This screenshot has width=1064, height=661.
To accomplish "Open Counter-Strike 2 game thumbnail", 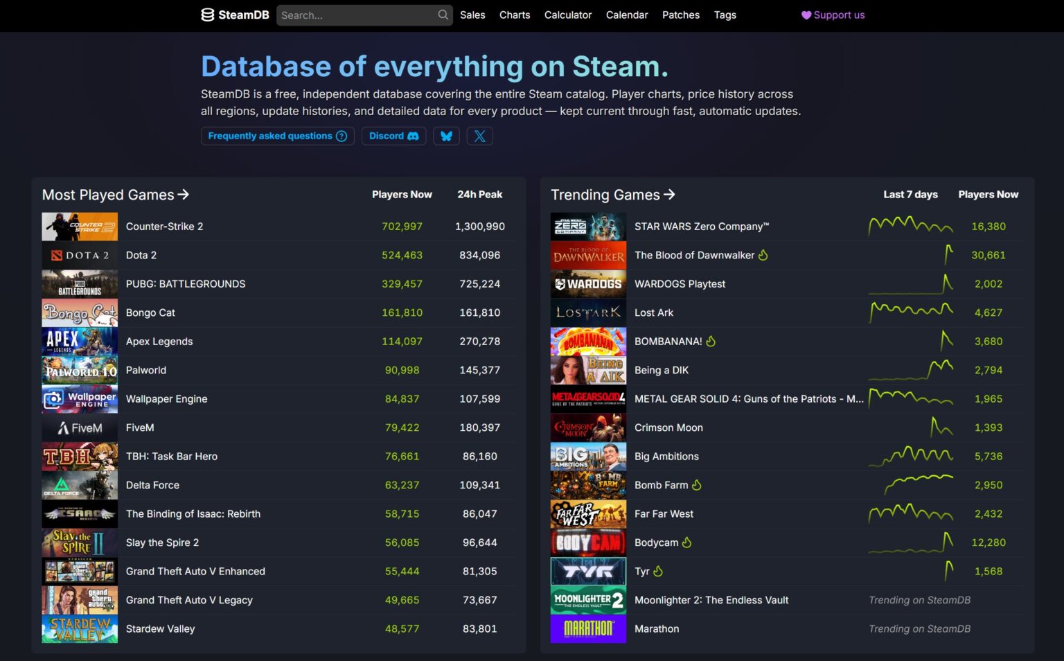I will pos(80,227).
